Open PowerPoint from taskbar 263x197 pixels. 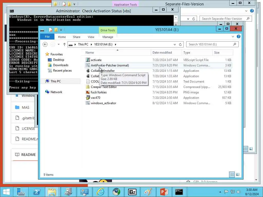[164, 192]
